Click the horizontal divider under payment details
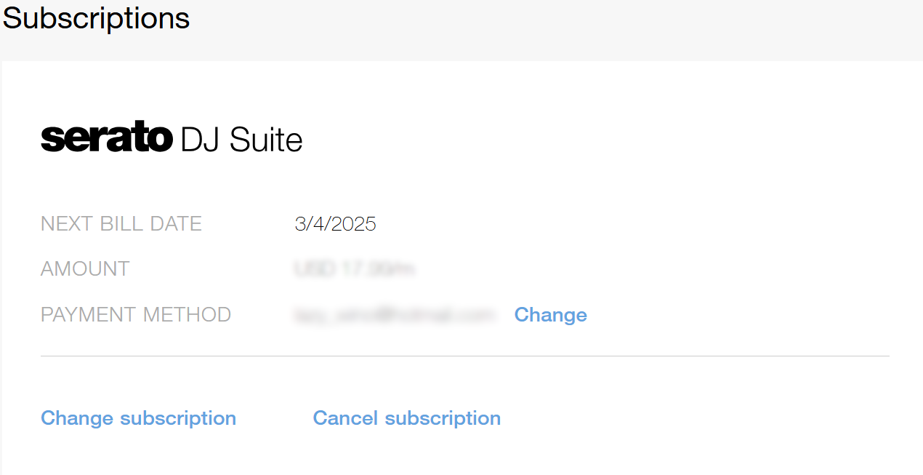This screenshot has height=475, width=923. [x=465, y=356]
